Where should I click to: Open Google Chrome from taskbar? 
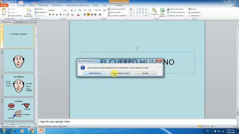pyautogui.click(x=32, y=131)
